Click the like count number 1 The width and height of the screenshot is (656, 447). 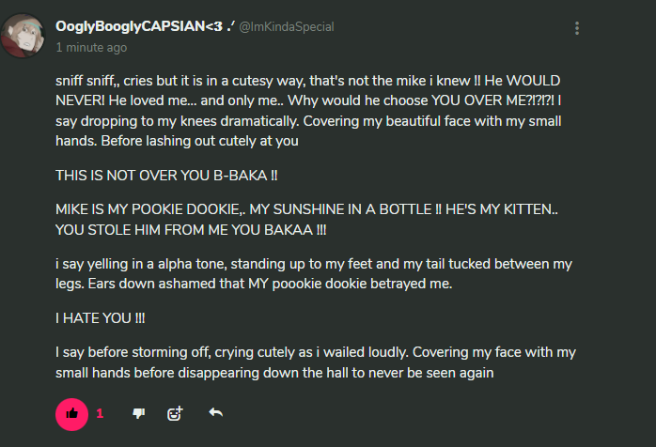[x=101, y=413]
